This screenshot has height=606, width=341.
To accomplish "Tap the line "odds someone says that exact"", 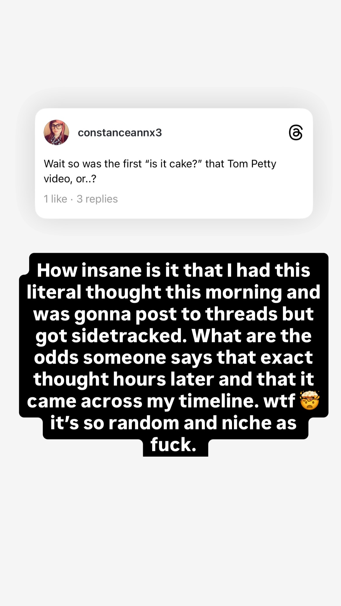I will point(173,357).
